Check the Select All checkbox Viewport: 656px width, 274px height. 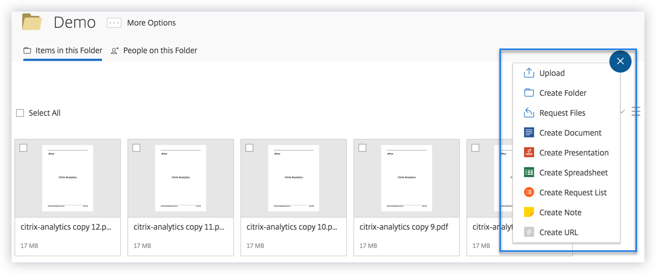pyautogui.click(x=20, y=113)
